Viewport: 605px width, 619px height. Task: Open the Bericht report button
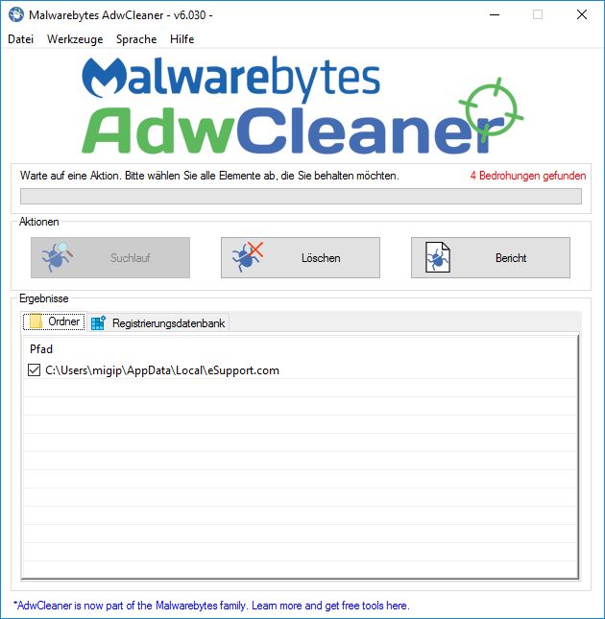491,258
